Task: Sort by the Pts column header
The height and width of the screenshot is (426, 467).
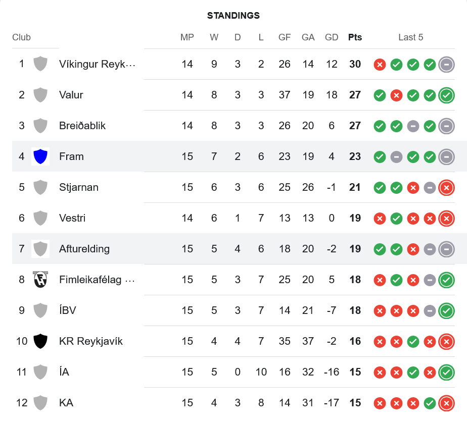Action: [x=355, y=37]
